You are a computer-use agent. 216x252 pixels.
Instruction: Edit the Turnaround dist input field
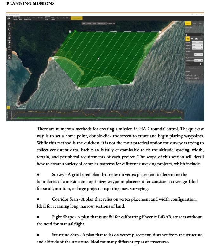pyautogui.click(x=199, y=61)
